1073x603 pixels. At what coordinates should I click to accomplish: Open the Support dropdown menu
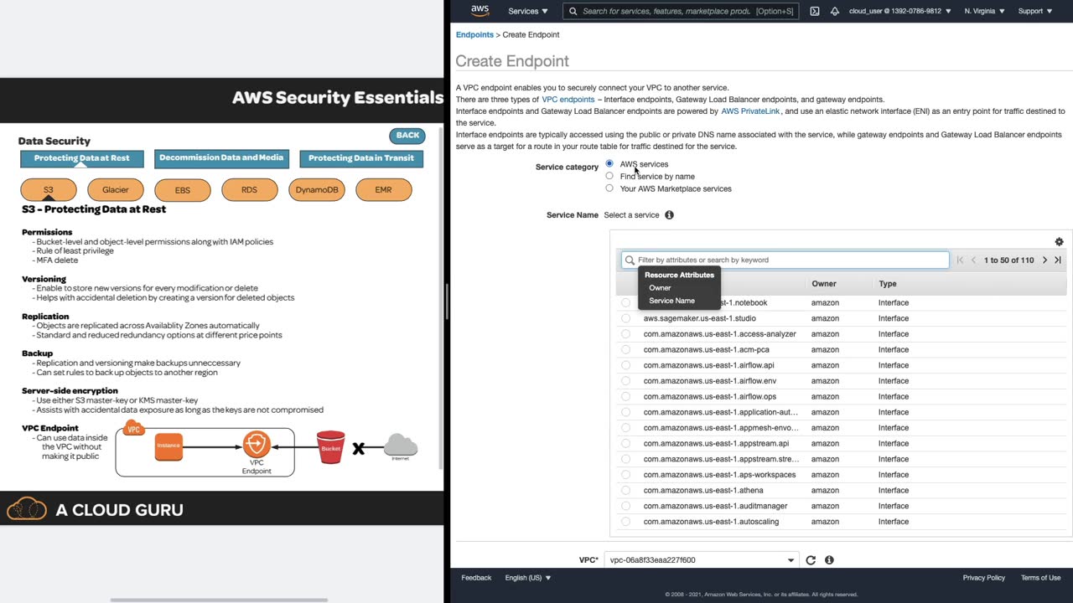(1035, 11)
